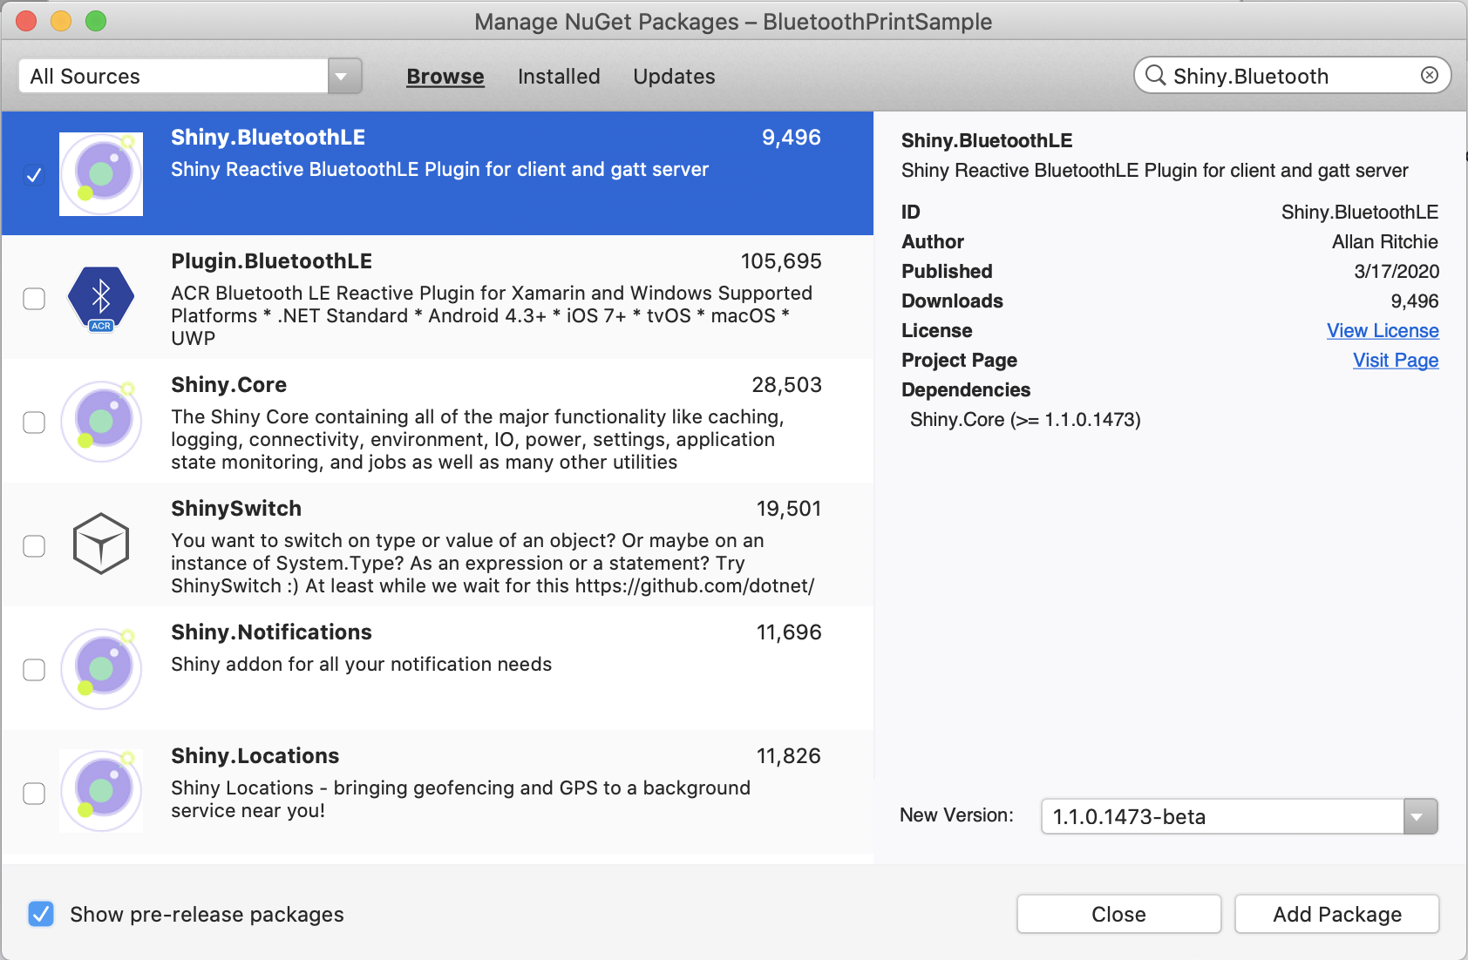Click the Plugin.BluetoothLE ACR Bluetooth icon
The width and height of the screenshot is (1468, 960).
click(x=101, y=298)
